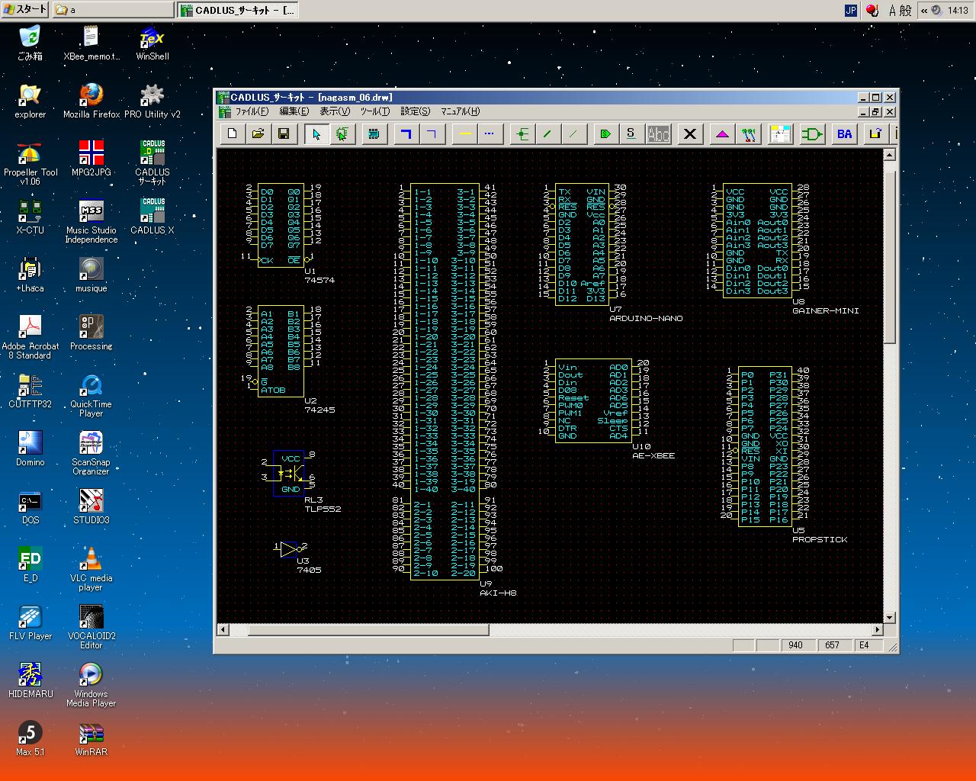Expand hidden tray icons with « chevron
This screenshot has height=781, width=976.
coord(924,10)
